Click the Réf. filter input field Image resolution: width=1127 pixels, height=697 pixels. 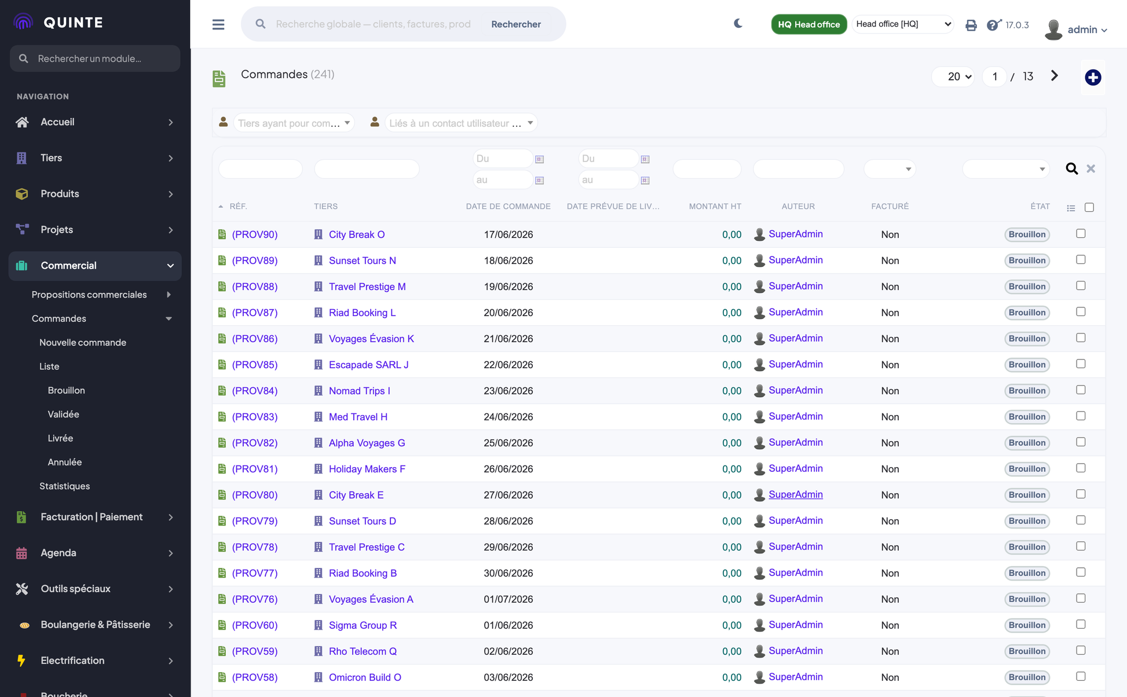click(261, 169)
